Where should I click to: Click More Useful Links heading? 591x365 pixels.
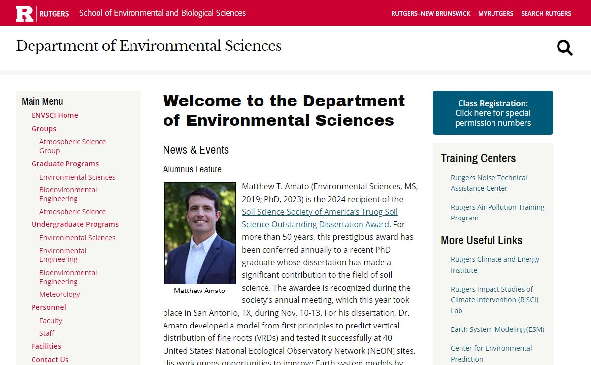click(x=482, y=240)
